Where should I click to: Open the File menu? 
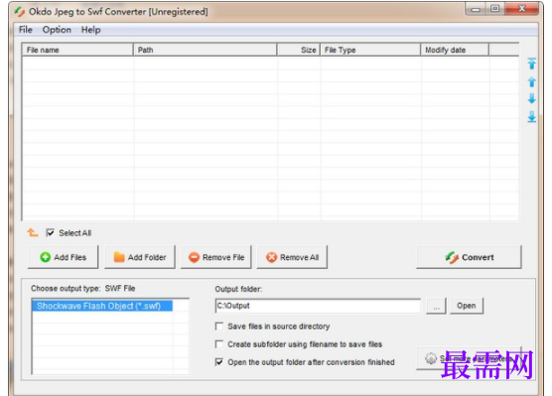tap(26, 30)
